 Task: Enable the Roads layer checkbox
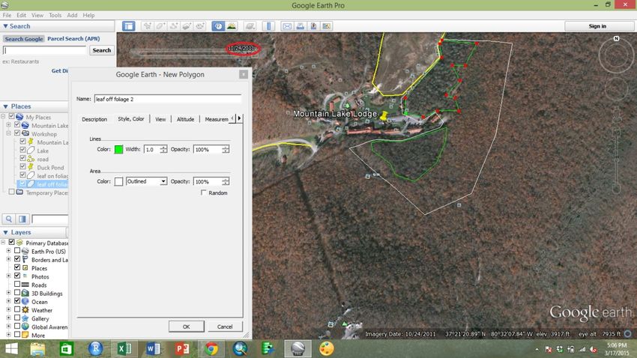(17, 284)
